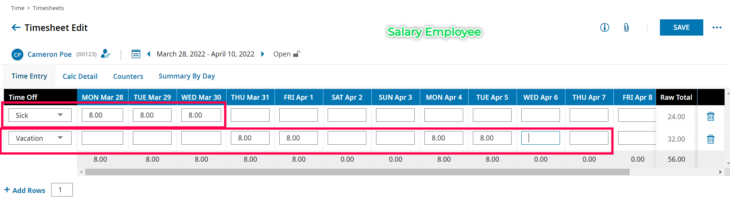Click empty Sick field for THU Mar 31

point(250,115)
